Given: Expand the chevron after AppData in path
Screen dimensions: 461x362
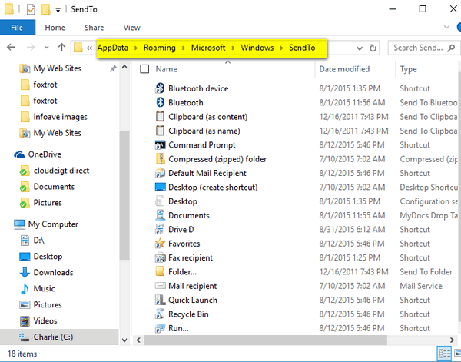Looking at the screenshot, I should point(136,48).
